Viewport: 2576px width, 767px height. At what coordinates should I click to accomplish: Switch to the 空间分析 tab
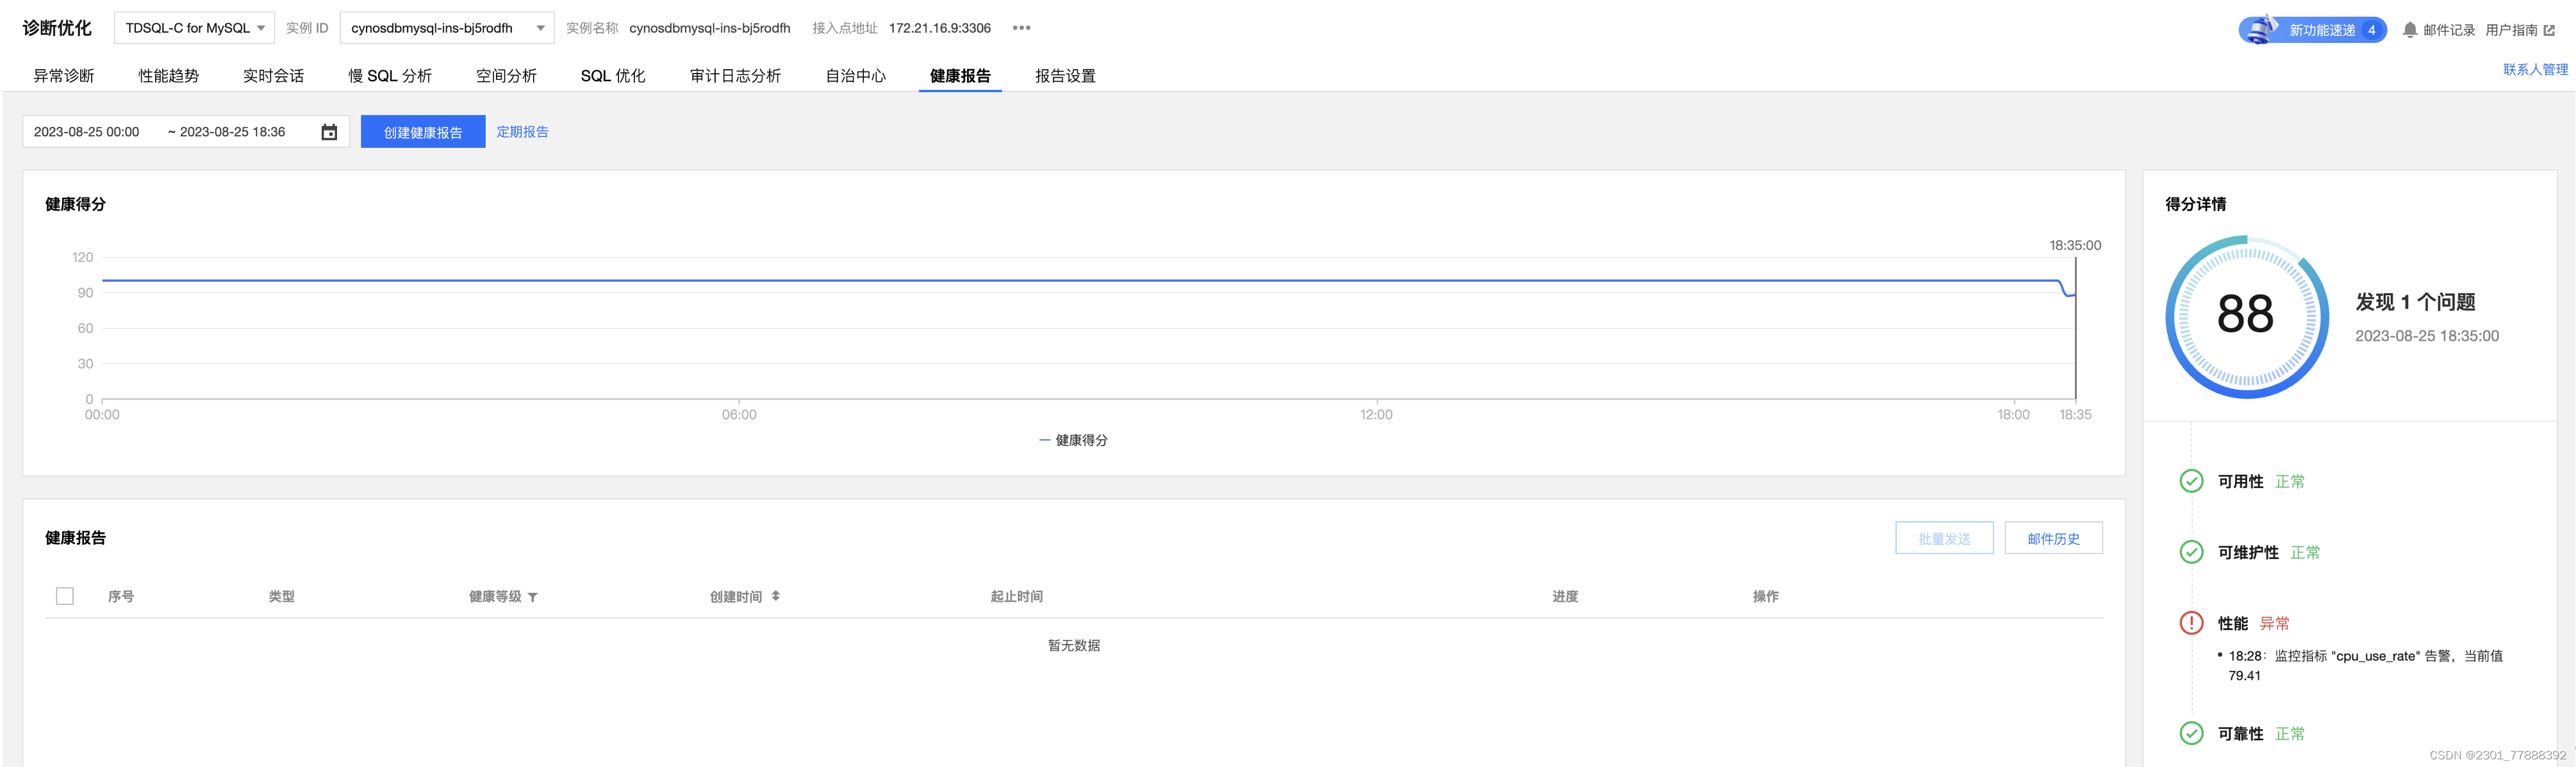click(506, 76)
